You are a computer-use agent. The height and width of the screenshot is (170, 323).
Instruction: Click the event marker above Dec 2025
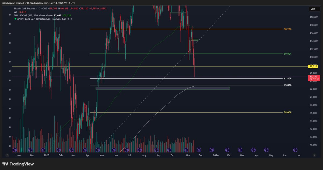pos(199,150)
